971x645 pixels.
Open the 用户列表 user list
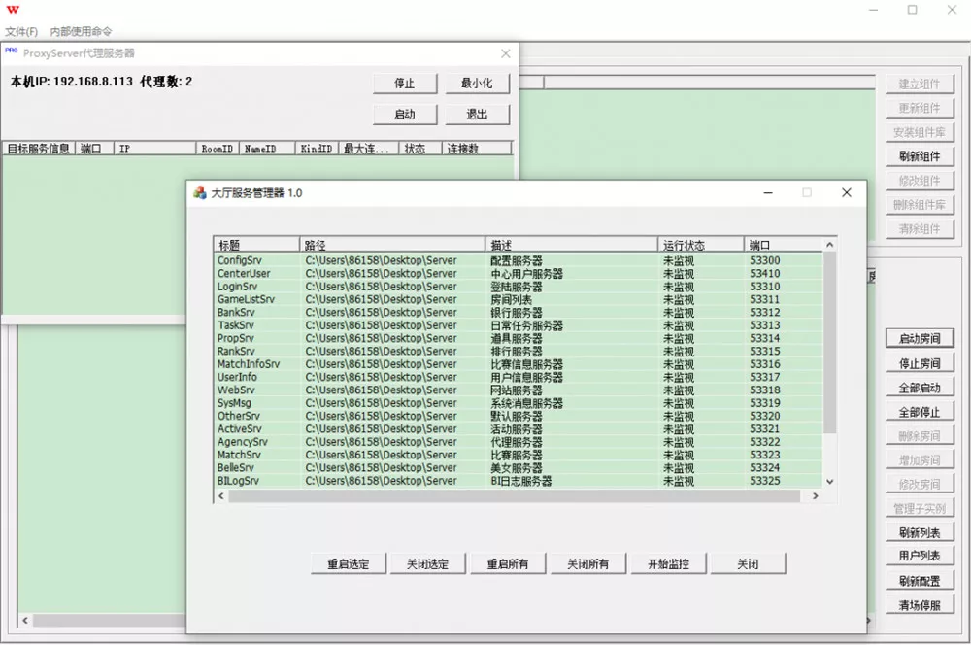920,557
